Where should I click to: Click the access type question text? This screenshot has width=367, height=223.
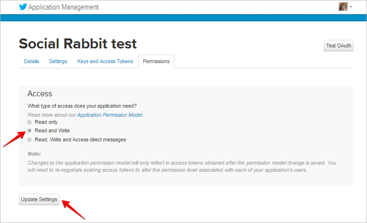(x=82, y=106)
